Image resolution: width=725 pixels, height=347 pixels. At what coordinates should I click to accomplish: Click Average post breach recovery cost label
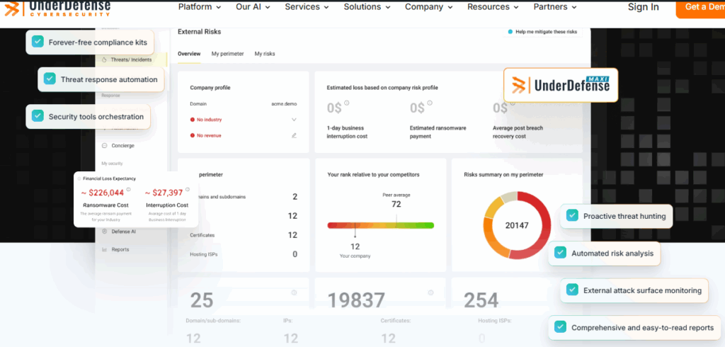[x=518, y=132]
